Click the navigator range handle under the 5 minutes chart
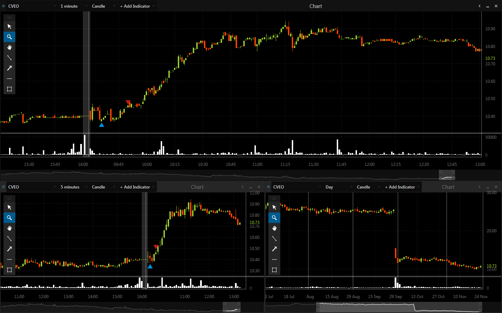This screenshot has height=313, width=502. [x=232, y=307]
